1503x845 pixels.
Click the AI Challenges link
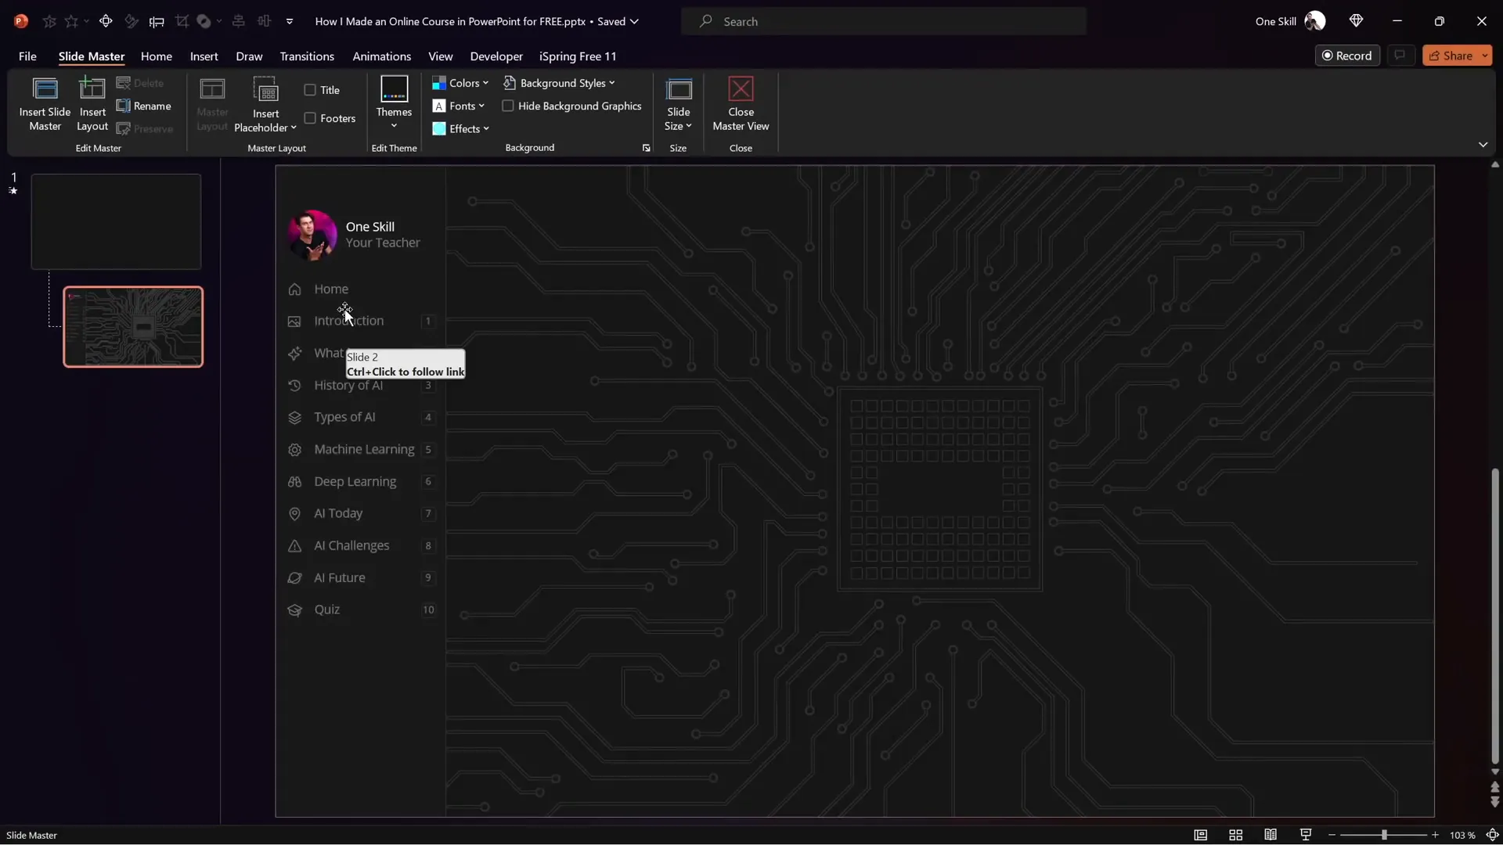point(351,545)
